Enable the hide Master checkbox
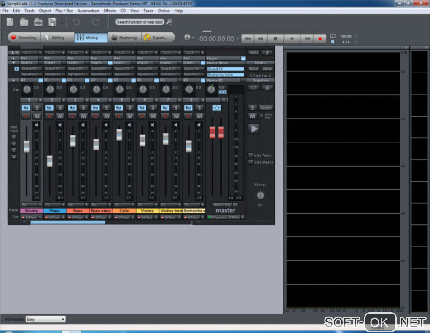This screenshot has height=333, width=430. tap(250, 162)
